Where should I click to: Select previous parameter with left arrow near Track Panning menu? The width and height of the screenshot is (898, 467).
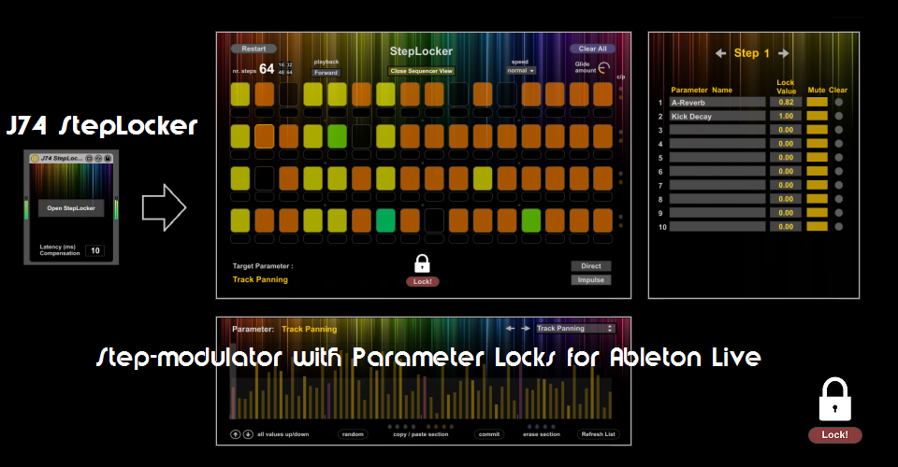(x=511, y=328)
